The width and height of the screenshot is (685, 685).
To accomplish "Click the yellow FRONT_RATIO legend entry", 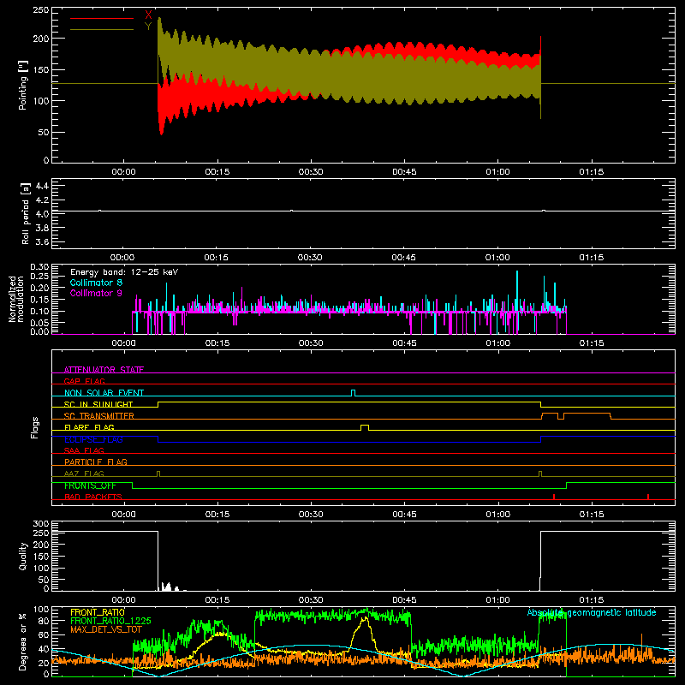I will pyautogui.click(x=98, y=612).
